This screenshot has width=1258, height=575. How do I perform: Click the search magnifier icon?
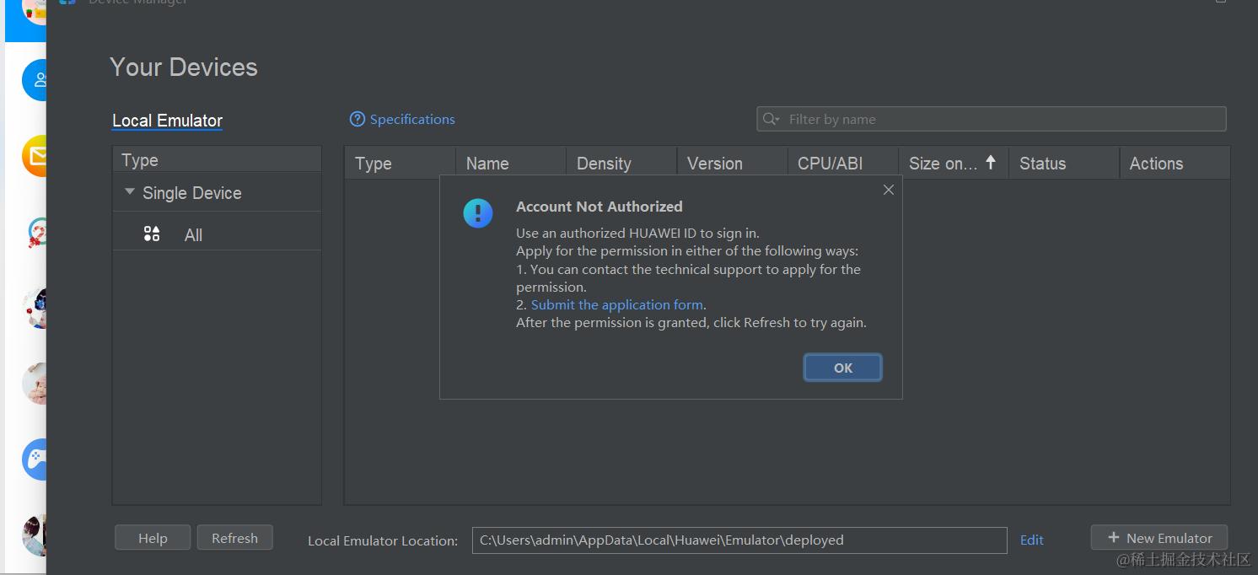771,120
